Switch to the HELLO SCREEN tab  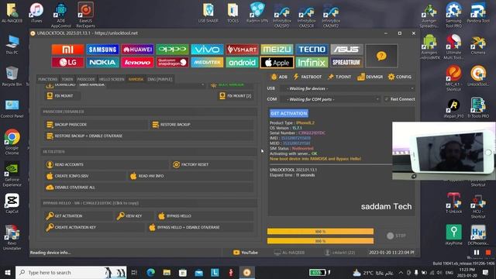click(112, 79)
